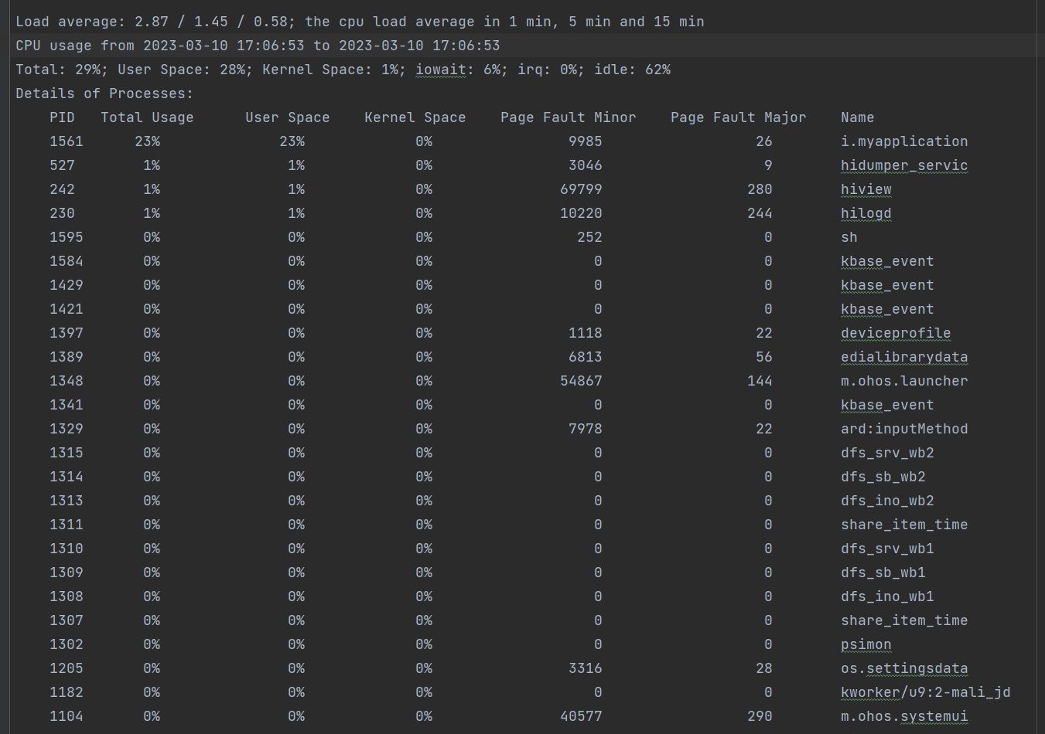Select the deviceprofile process name
Viewport: 1045px width, 734px height.
[x=895, y=333]
